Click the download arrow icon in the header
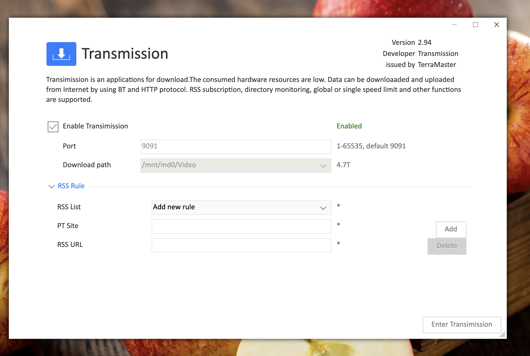The height and width of the screenshot is (356, 530). pyautogui.click(x=61, y=54)
